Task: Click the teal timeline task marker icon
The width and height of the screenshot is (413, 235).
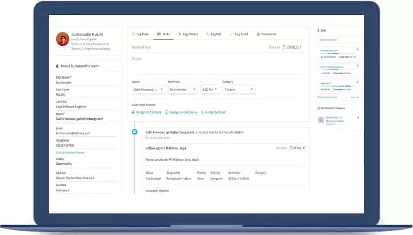Action: point(135,132)
